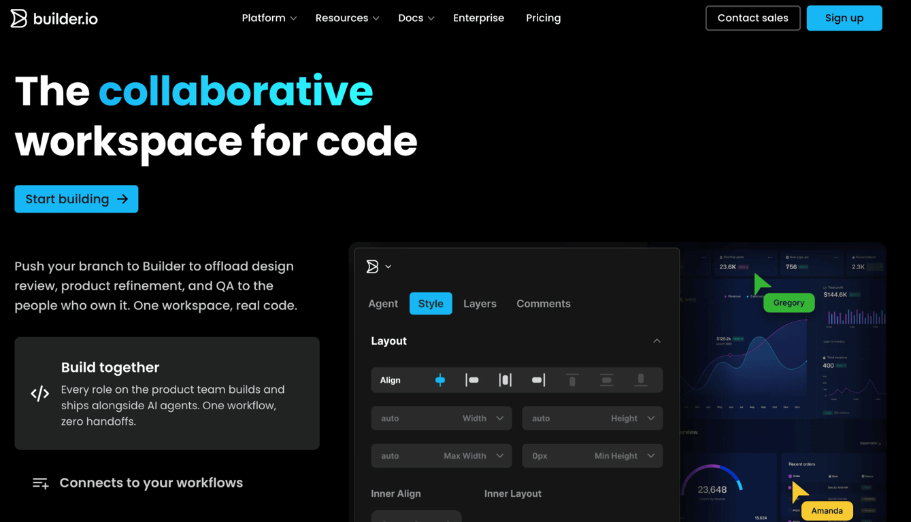Choose the stretch-horizontally align icon
This screenshot has width=911, height=522.
pyautogui.click(x=505, y=380)
